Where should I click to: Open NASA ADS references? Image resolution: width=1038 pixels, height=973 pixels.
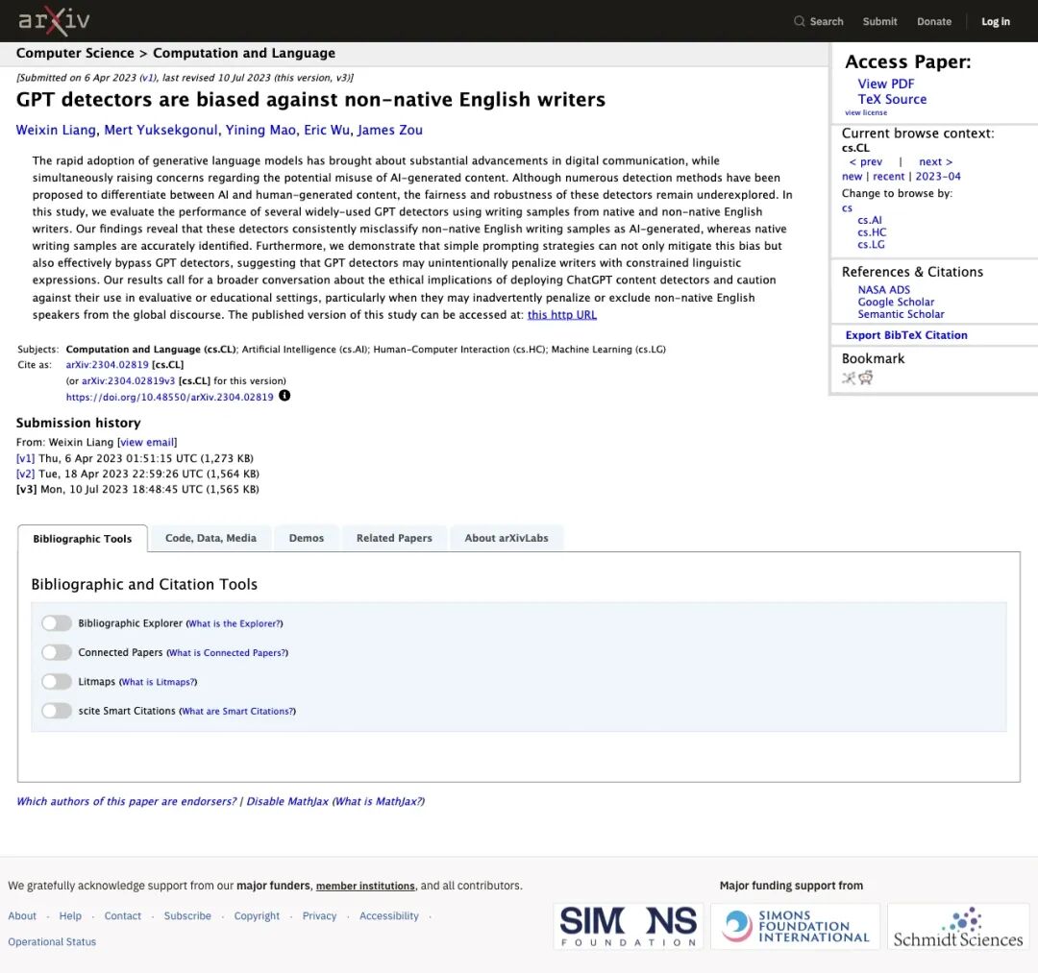(x=884, y=290)
